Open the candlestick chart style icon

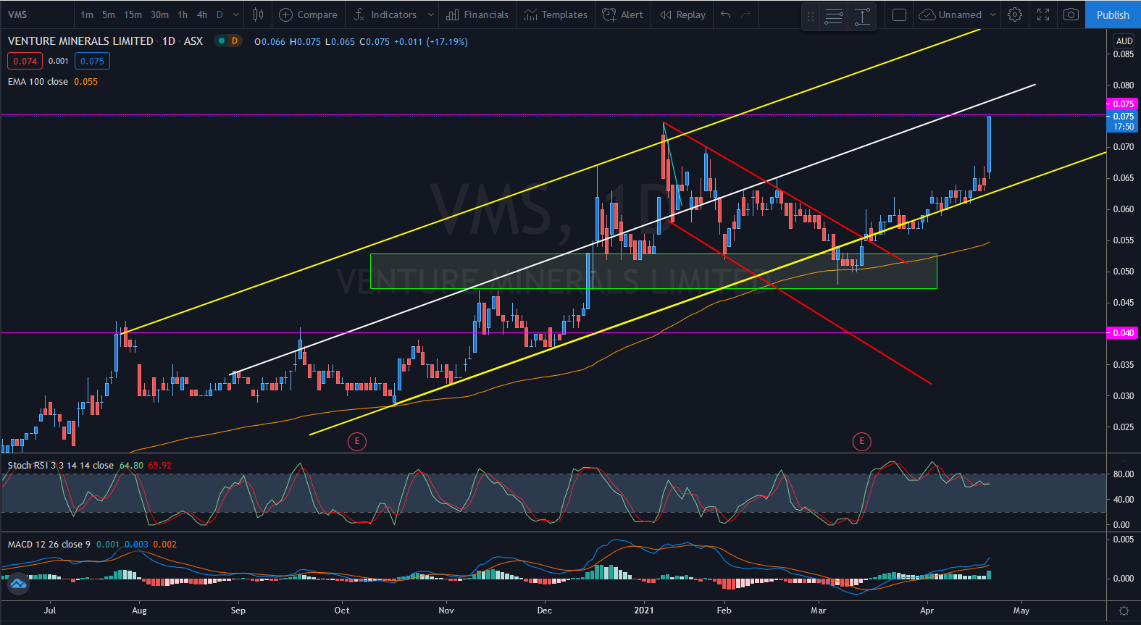258,14
